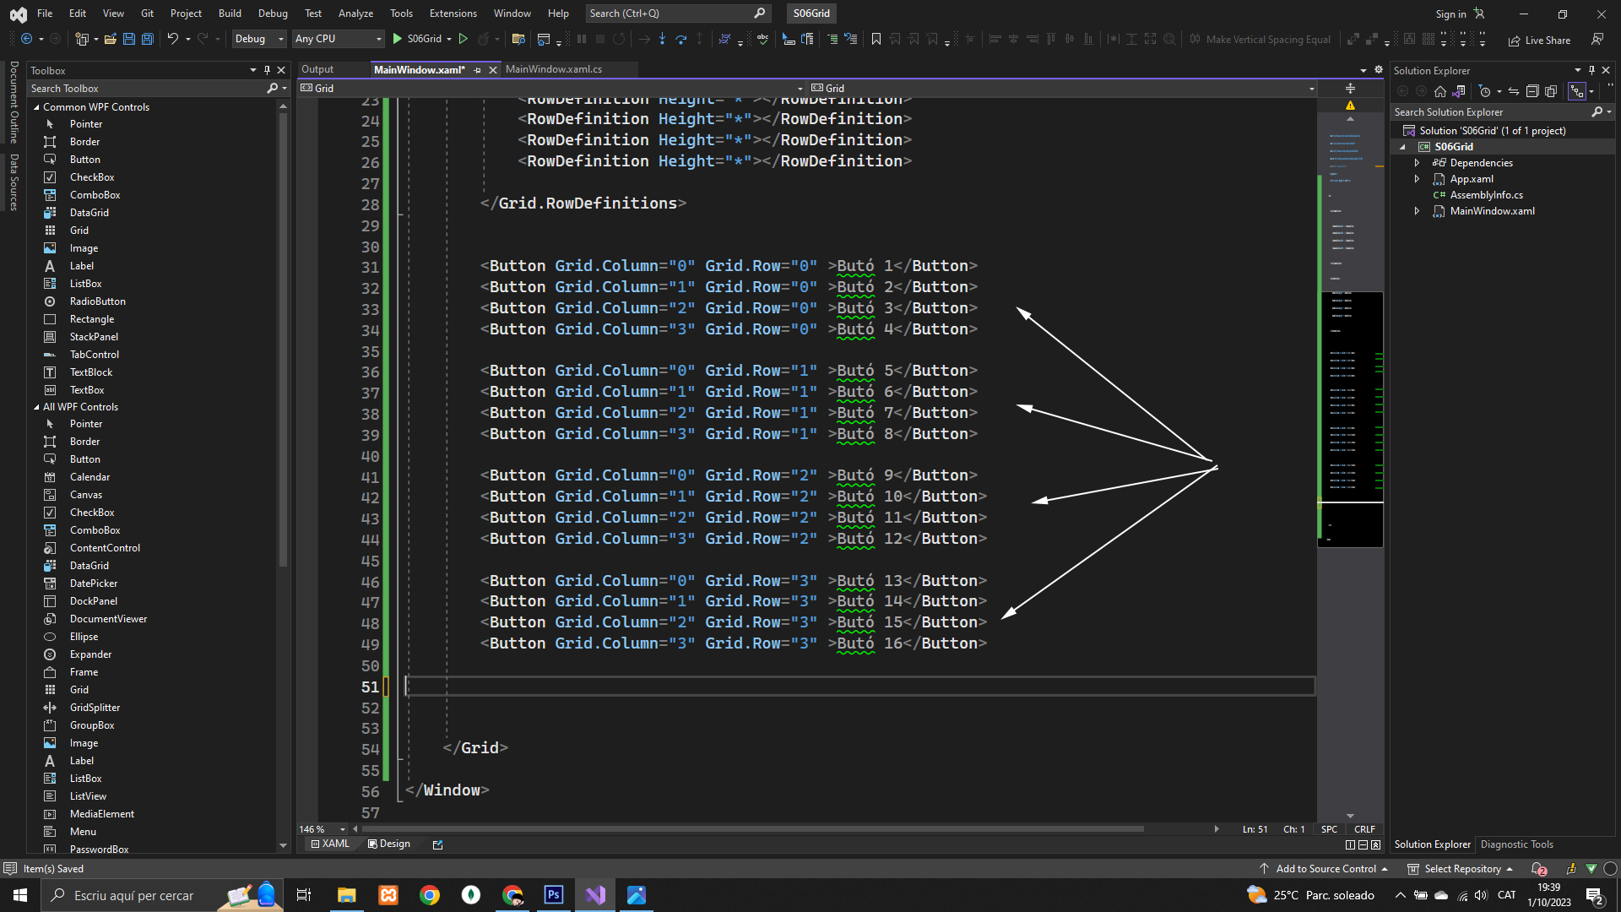Click the Step Over debug icon
The width and height of the screenshot is (1621, 912).
680,39
